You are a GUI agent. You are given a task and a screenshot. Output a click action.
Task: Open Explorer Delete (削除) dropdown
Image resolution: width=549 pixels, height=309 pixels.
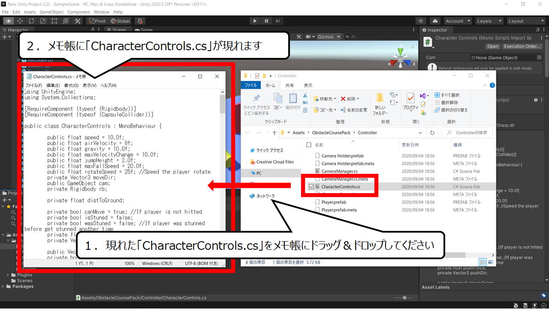click(x=350, y=99)
